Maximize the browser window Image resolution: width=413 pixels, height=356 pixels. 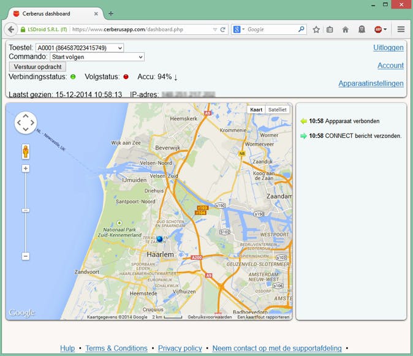(x=385, y=4)
